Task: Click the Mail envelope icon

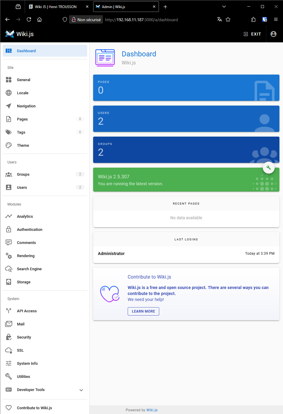Action: coord(9,324)
